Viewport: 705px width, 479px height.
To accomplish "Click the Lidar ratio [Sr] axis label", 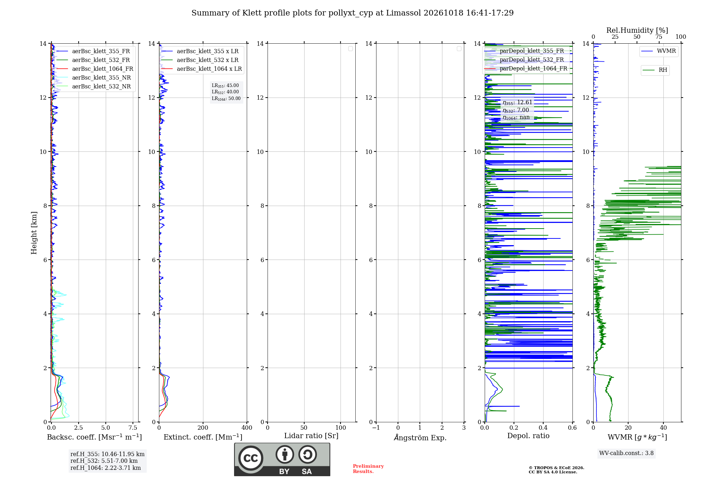I will (311, 436).
